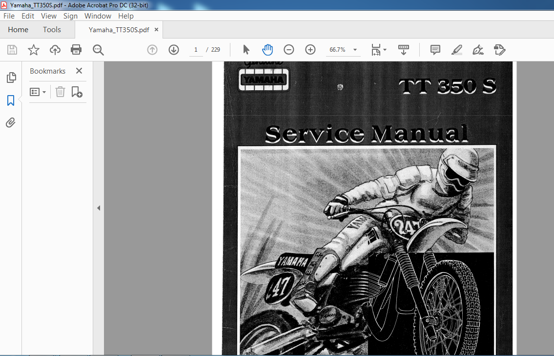
Task: Open the Window menu
Action: (98, 16)
